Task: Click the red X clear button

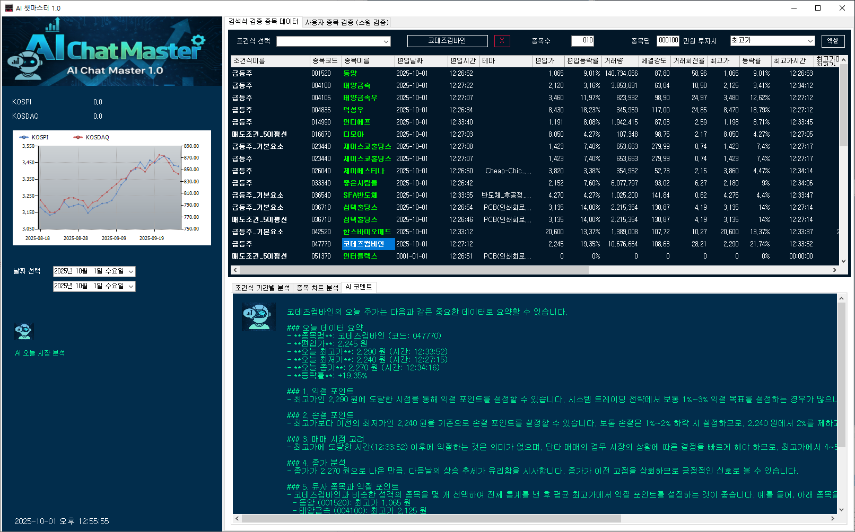Action: point(502,41)
